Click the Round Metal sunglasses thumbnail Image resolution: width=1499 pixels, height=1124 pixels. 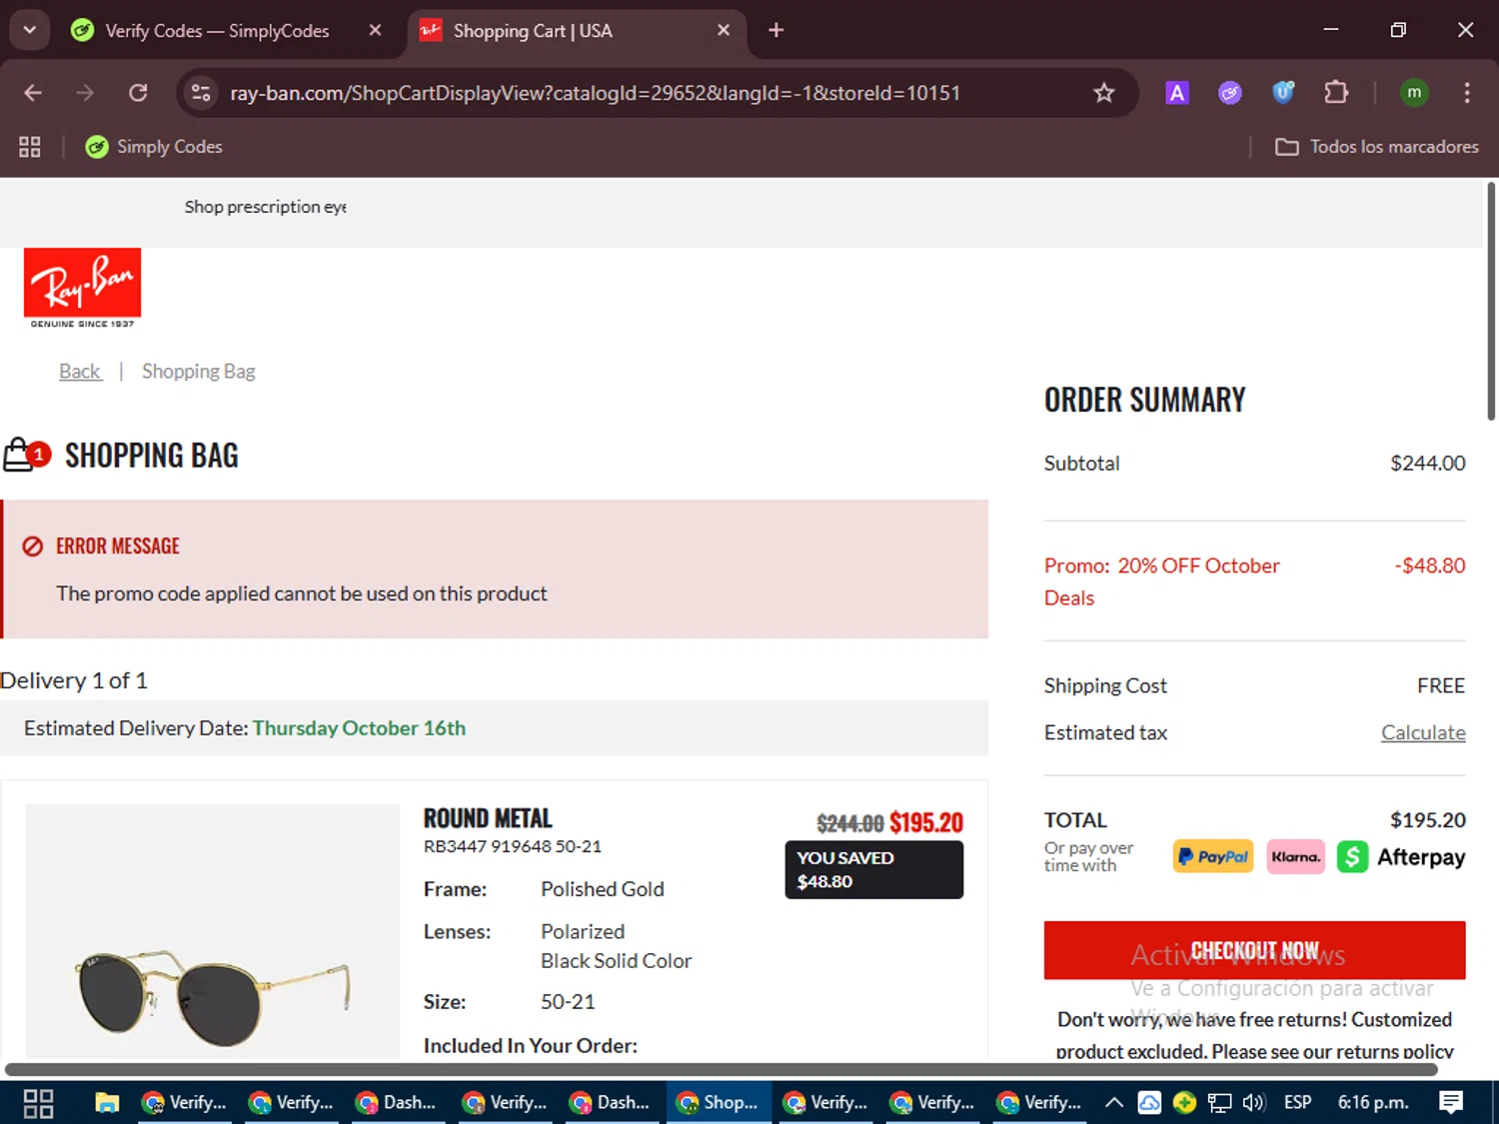213,930
